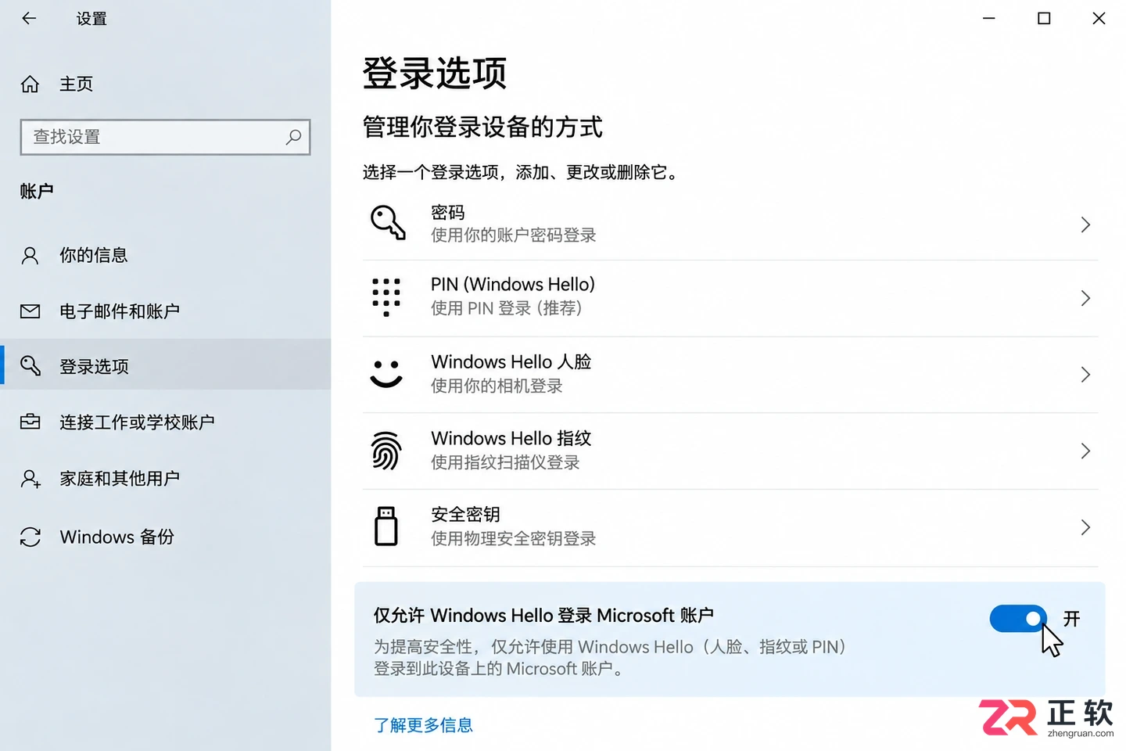Click the 了解更多信息 link
This screenshot has width=1126, height=751.
(423, 725)
